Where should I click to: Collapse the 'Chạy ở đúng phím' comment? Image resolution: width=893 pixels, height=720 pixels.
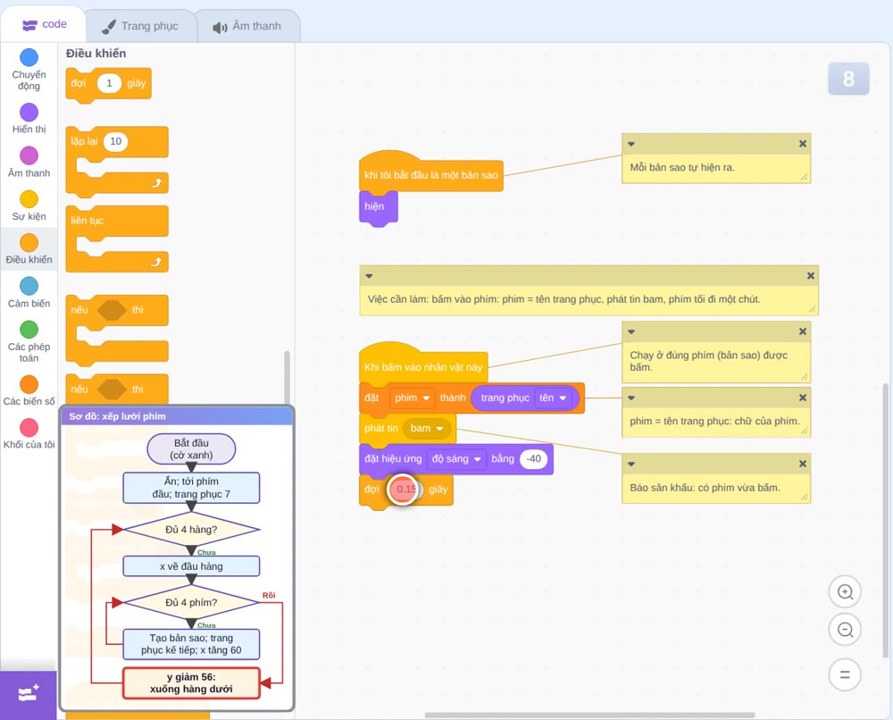click(x=631, y=331)
